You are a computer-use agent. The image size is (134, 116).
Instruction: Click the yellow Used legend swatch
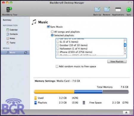35,98
